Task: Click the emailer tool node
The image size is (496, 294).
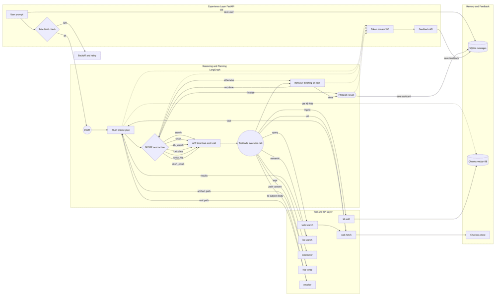Action: coord(307,285)
